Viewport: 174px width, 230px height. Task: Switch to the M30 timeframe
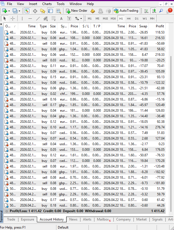click(x=113, y=18)
